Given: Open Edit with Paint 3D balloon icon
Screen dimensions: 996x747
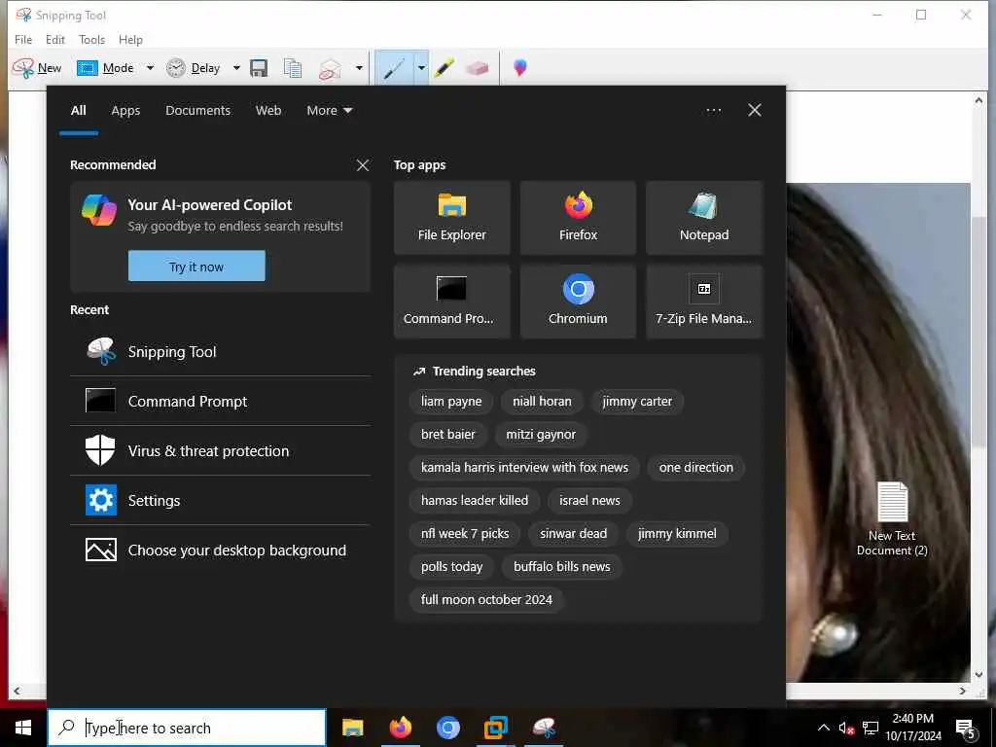Looking at the screenshot, I should click(x=519, y=67).
